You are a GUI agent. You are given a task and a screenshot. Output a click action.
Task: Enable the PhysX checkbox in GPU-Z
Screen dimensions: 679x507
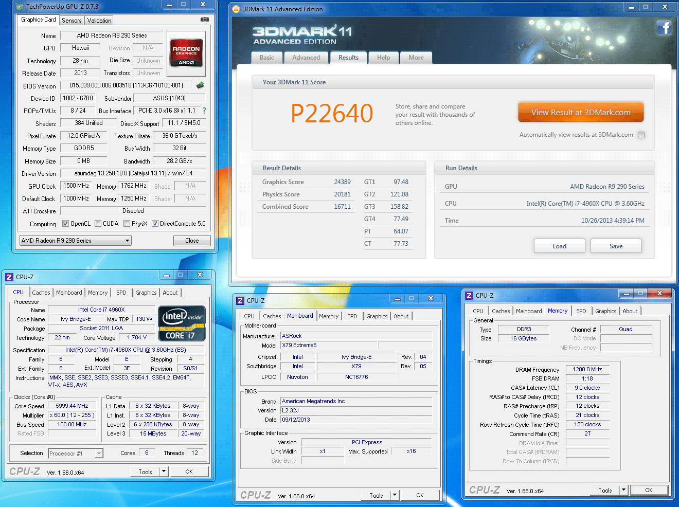[x=127, y=224]
